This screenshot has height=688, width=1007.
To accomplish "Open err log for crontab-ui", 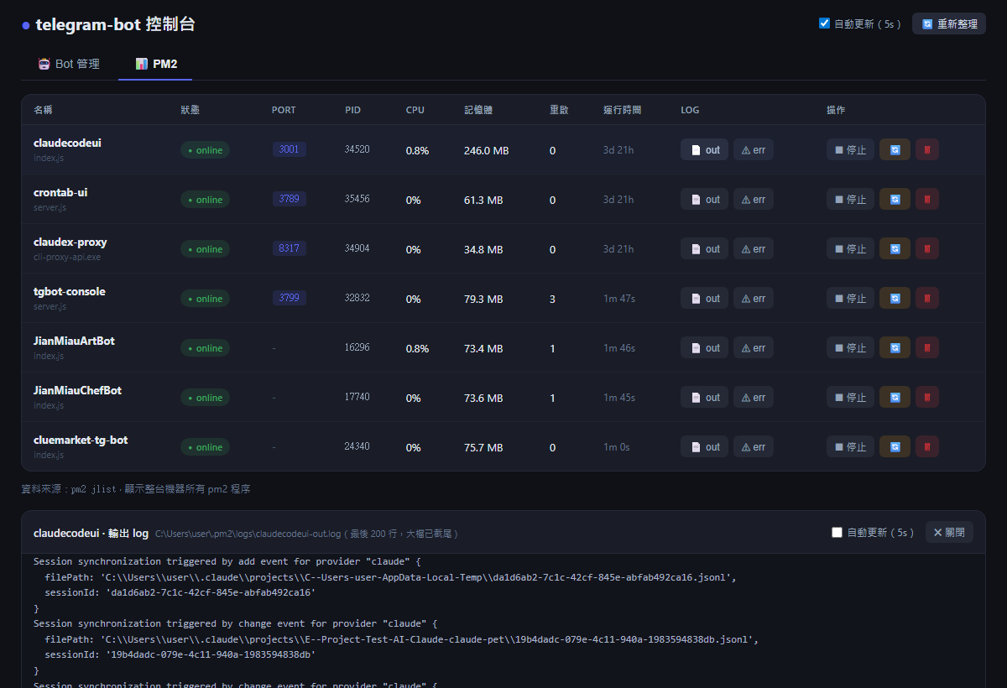I will 754,200.
